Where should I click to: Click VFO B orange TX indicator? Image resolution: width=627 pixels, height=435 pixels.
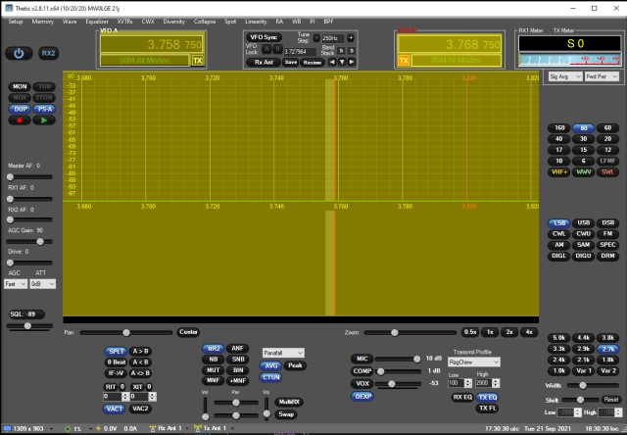[x=404, y=61]
